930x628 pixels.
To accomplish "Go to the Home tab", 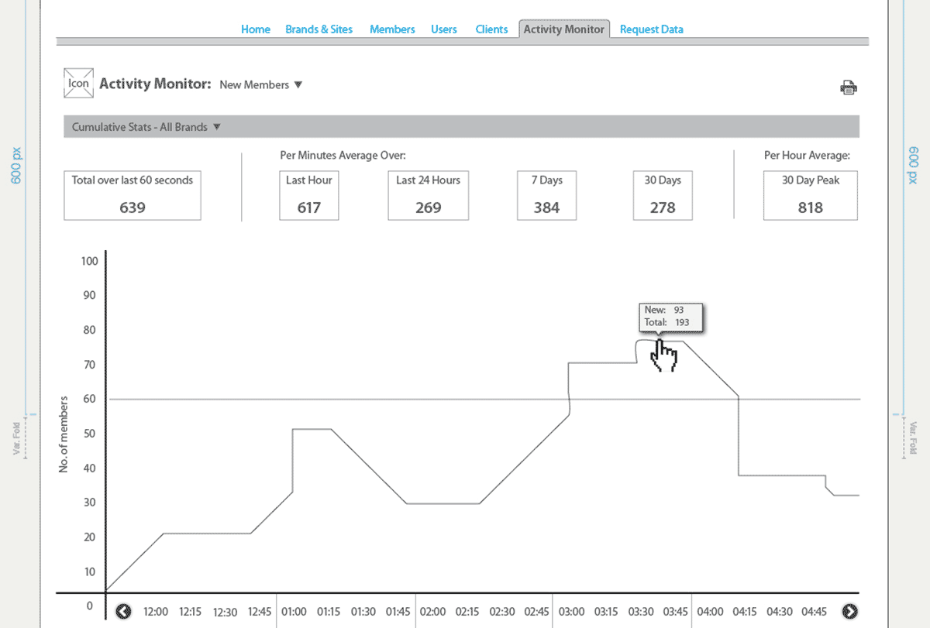I will (255, 29).
